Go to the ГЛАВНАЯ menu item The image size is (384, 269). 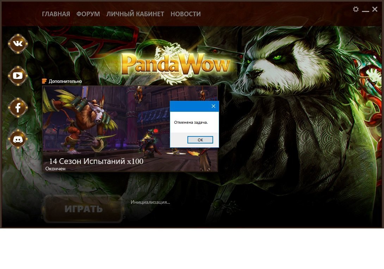[x=56, y=14]
